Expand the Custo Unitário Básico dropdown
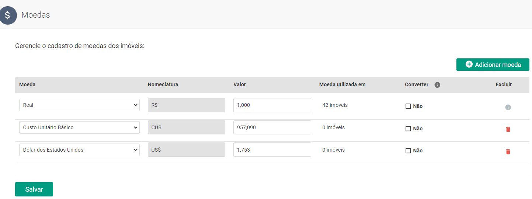Image resolution: width=532 pixels, height=199 pixels. point(79,127)
